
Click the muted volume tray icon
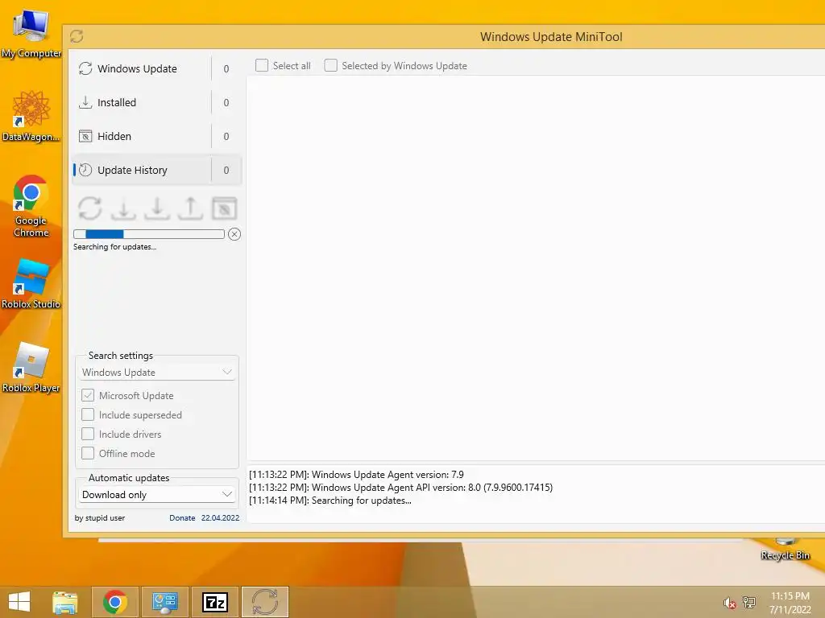729,603
